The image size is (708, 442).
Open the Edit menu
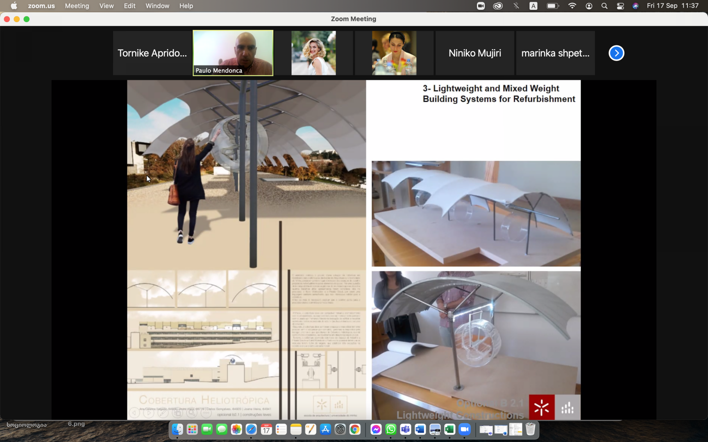tap(129, 6)
